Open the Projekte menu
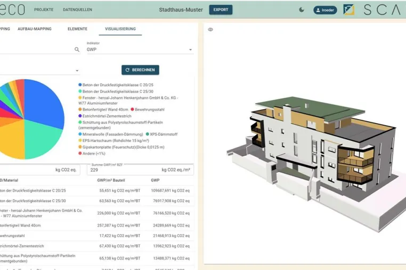 point(44,10)
